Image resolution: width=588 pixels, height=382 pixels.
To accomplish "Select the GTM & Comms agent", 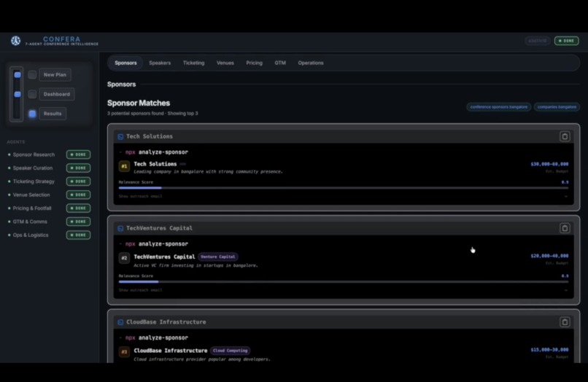I will pos(30,222).
